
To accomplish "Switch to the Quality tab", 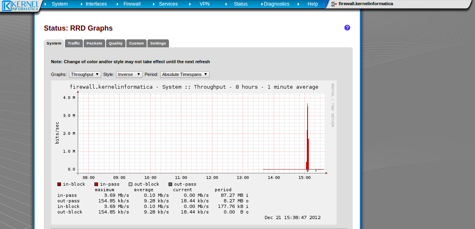I will point(116,43).
